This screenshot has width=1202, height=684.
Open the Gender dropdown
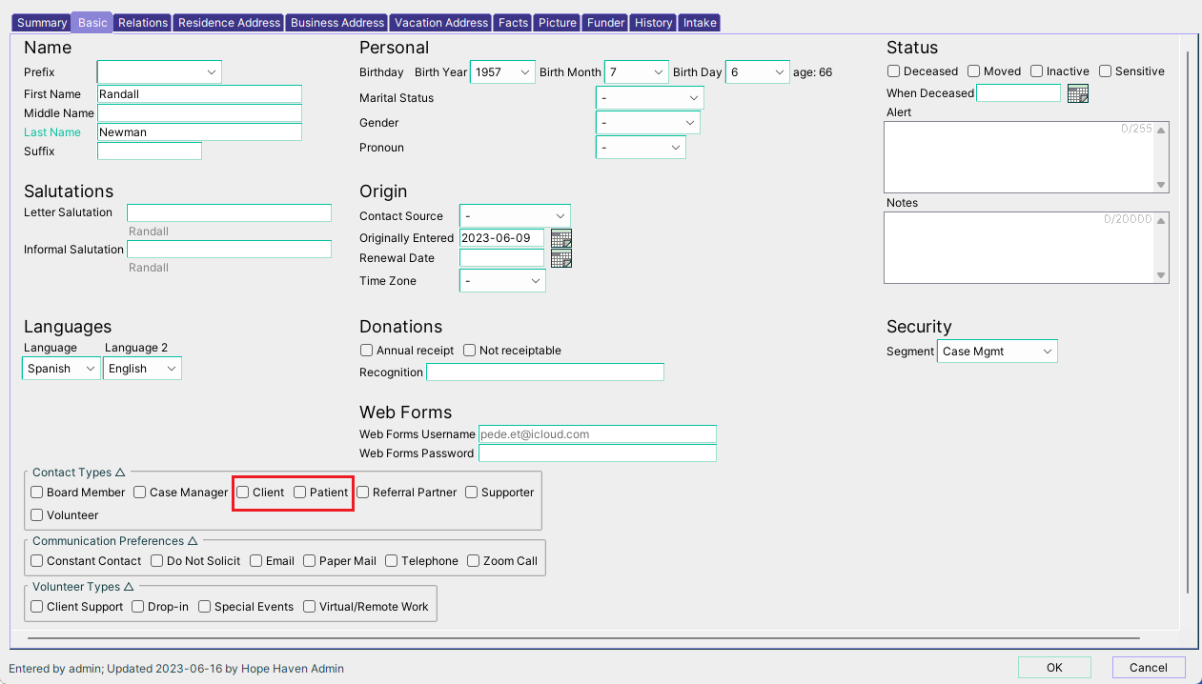[648, 123]
